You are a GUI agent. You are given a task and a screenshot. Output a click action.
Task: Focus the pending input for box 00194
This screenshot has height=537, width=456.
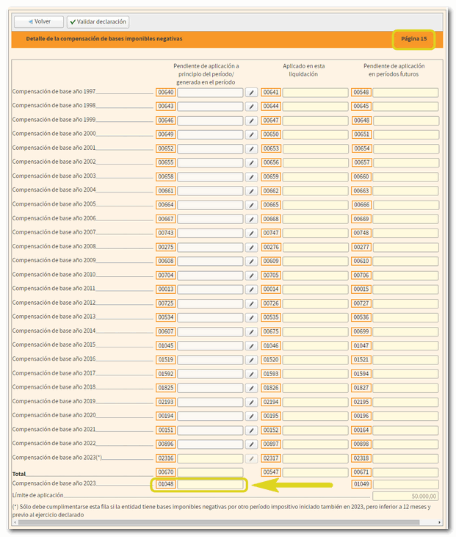pyautogui.click(x=210, y=416)
